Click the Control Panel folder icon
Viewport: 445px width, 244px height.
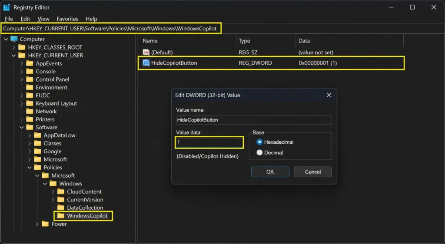(30, 79)
